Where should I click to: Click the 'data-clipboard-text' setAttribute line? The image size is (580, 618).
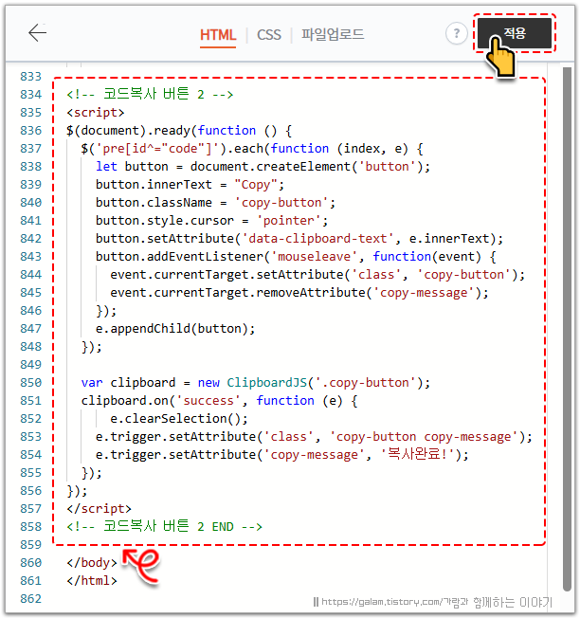click(x=299, y=239)
